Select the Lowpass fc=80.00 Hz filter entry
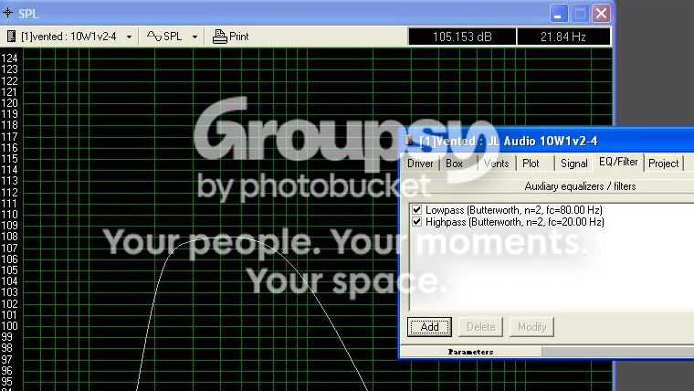The height and width of the screenshot is (391, 694). click(514, 210)
